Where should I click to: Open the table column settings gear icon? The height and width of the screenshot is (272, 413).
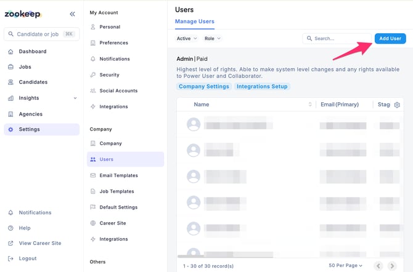coord(397,105)
